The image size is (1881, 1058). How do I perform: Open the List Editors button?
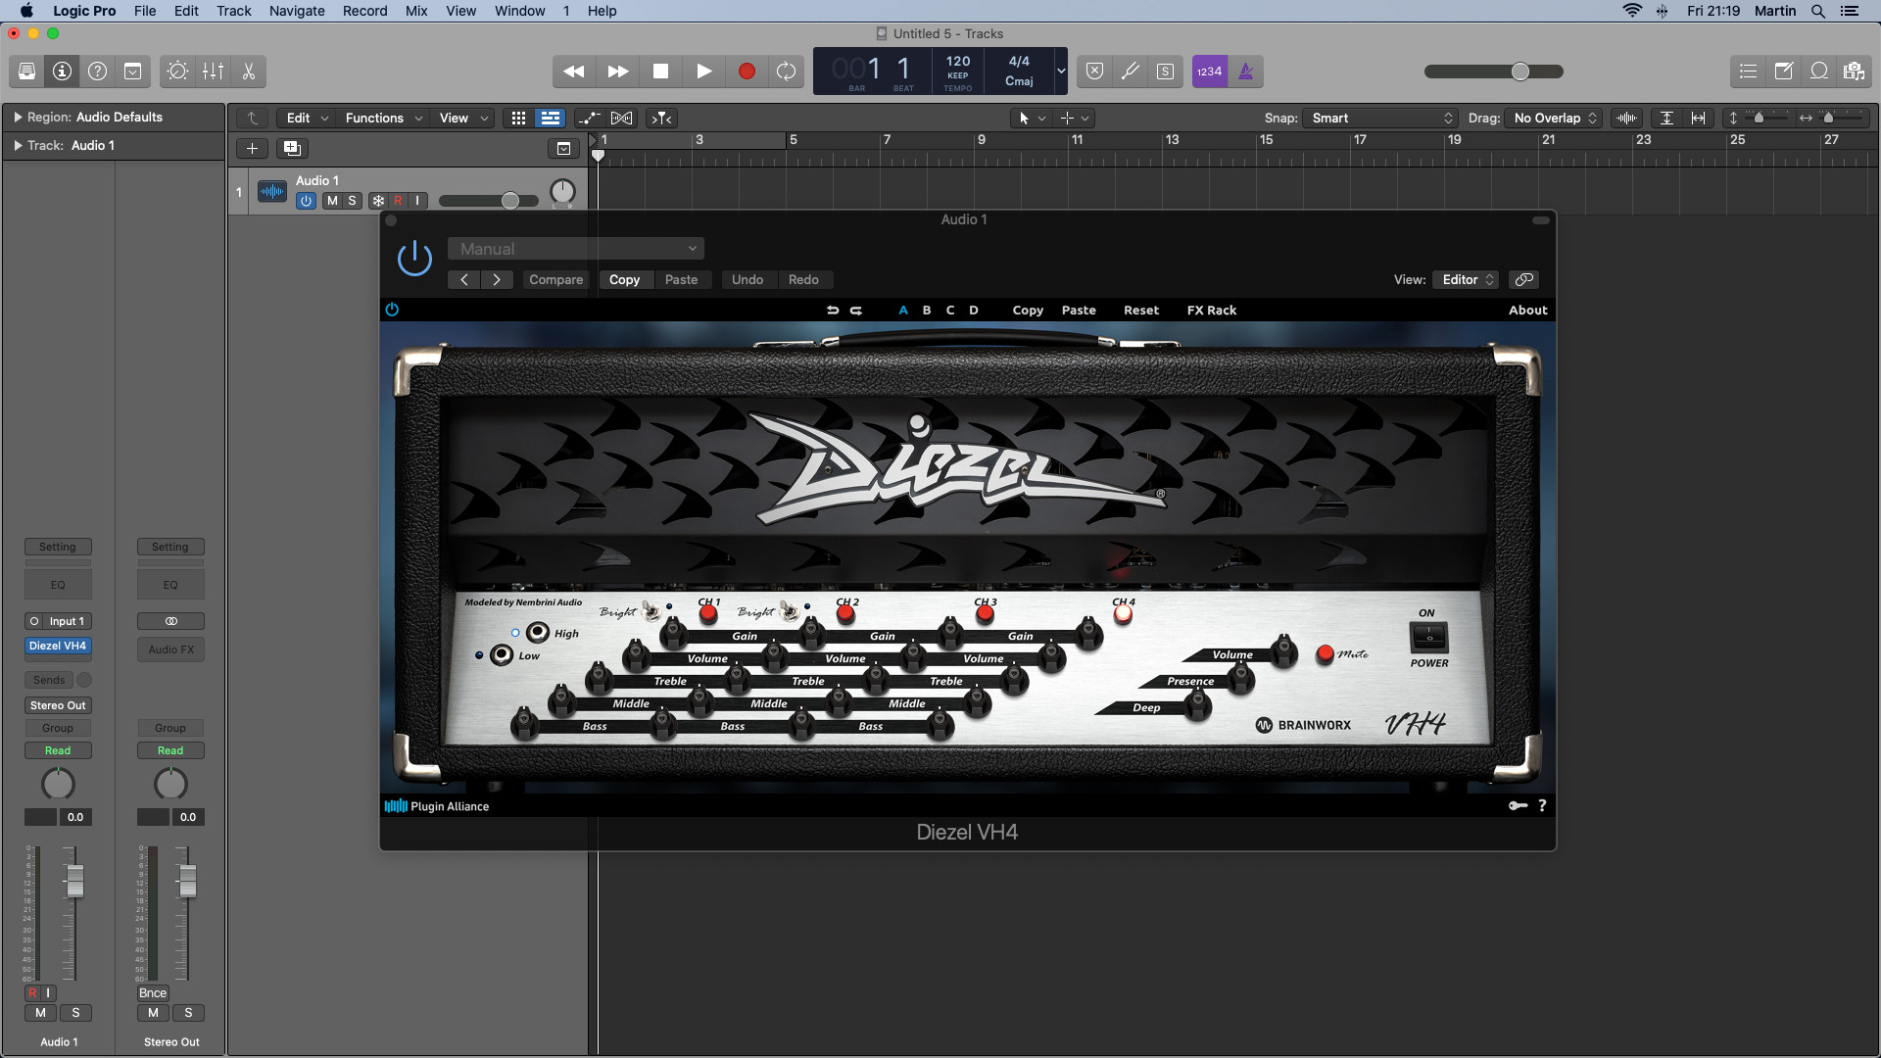(x=1748, y=72)
